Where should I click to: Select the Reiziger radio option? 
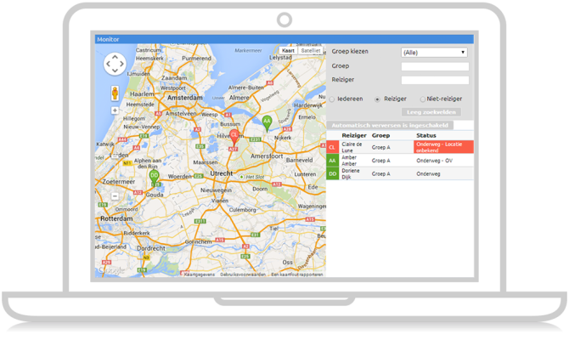coord(377,99)
